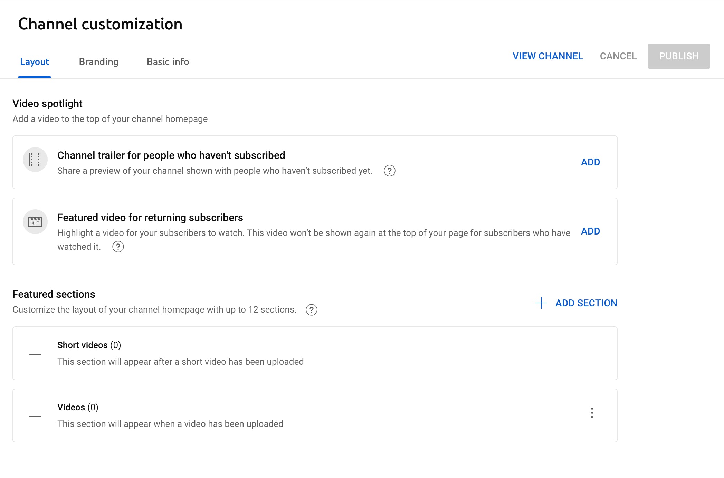Image resolution: width=724 pixels, height=478 pixels.
Task: Click the three-dot menu icon on Videos section
Action: (x=592, y=413)
